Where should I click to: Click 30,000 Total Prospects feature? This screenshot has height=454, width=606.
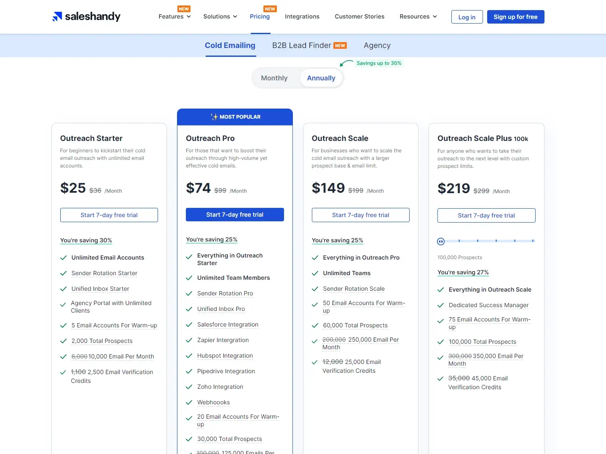tap(230, 439)
